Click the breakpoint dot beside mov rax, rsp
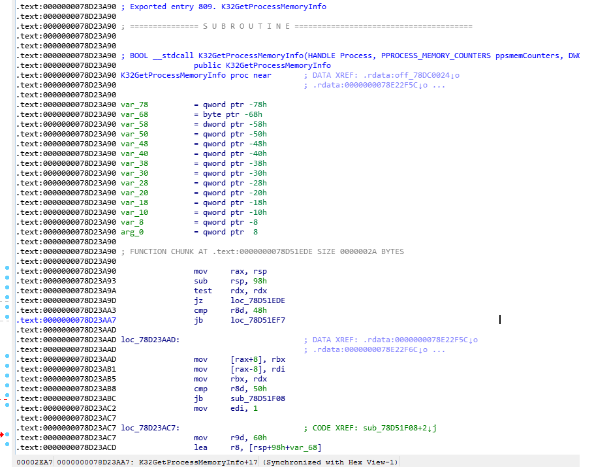This screenshot has width=594, height=467. coord(7,268)
